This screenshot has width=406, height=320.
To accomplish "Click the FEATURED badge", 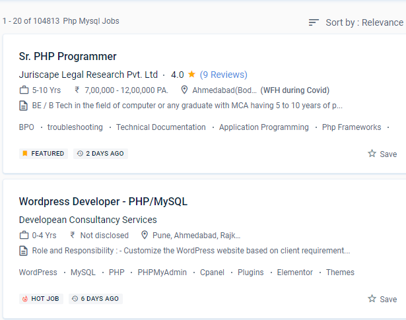I will (44, 154).
